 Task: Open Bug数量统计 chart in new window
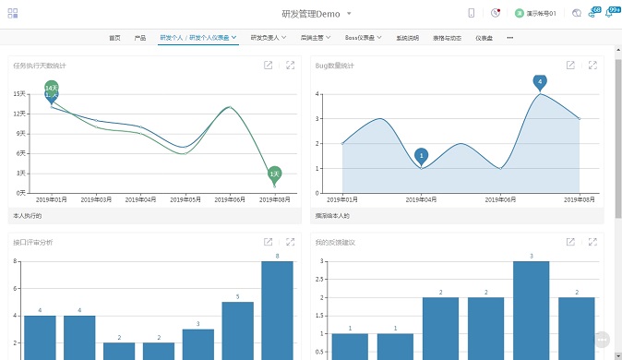(570, 66)
